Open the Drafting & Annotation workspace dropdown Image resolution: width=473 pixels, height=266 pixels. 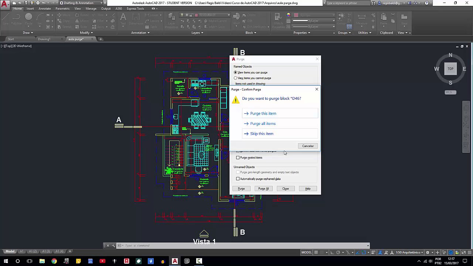[x=82, y=3]
